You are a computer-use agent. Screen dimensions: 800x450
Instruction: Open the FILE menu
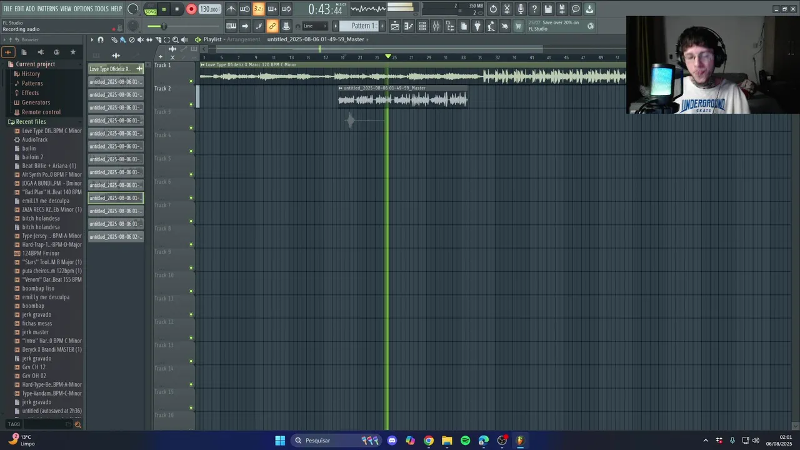coord(7,9)
